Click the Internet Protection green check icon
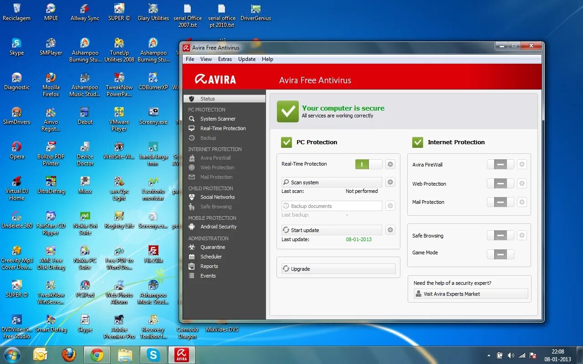The height and width of the screenshot is (364, 583). (418, 142)
